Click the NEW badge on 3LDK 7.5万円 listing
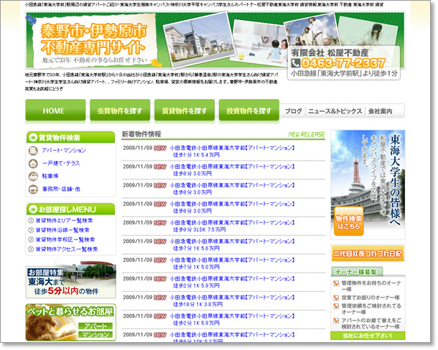The image size is (438, 350). pos(160,223)
